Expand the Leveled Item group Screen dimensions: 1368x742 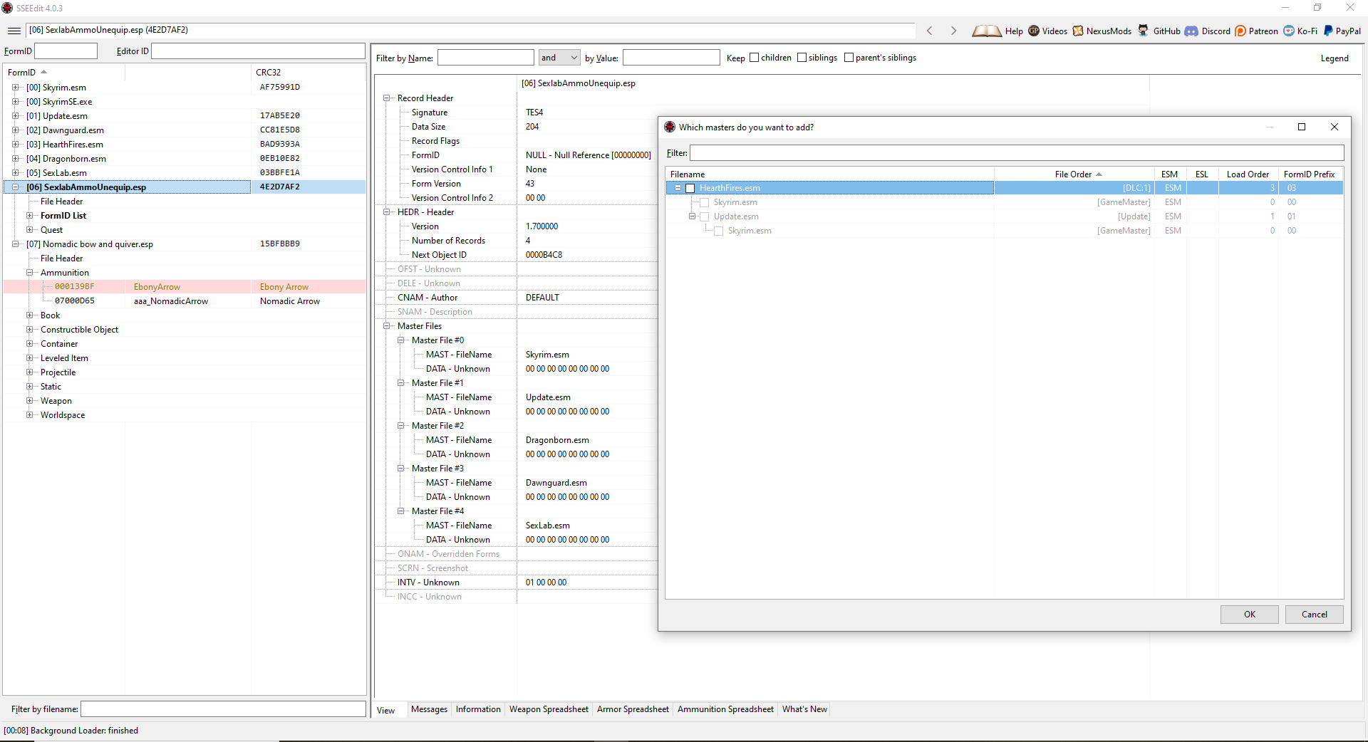[29, 358]
